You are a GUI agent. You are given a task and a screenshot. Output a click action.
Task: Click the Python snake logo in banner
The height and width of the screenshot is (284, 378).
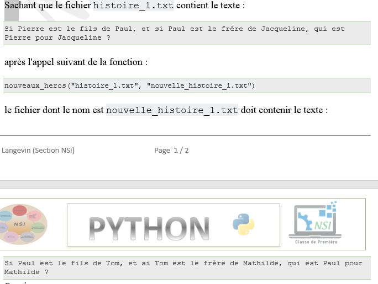coord(243,225)
